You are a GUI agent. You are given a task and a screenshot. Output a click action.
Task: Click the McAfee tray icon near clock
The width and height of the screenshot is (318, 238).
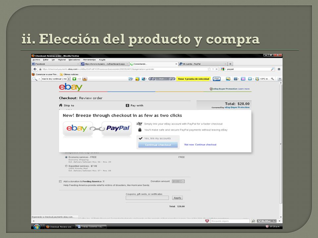pos(267,226)
